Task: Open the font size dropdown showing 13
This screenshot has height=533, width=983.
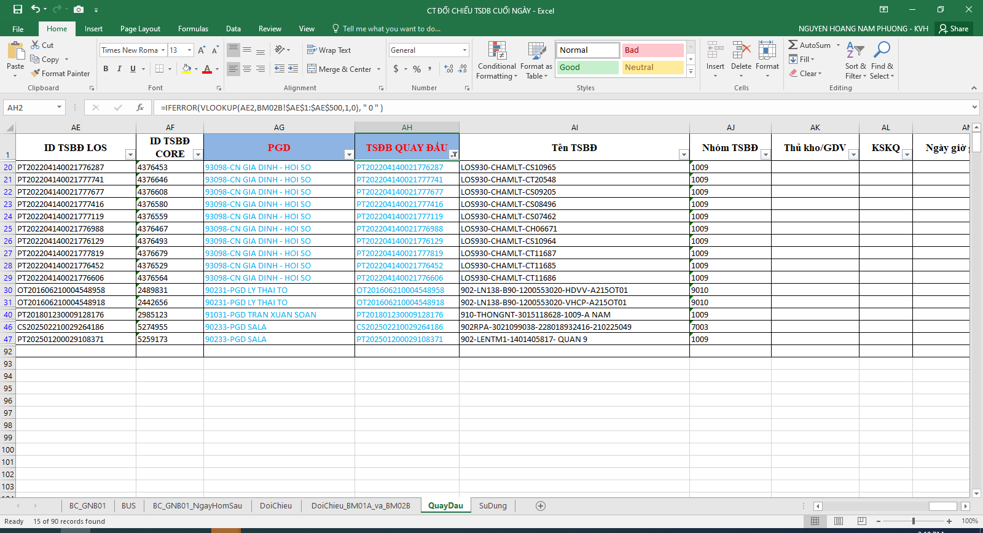Action: click(189, 50)
